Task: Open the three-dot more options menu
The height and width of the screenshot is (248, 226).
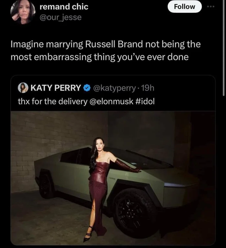Action: tap(211, 6)
